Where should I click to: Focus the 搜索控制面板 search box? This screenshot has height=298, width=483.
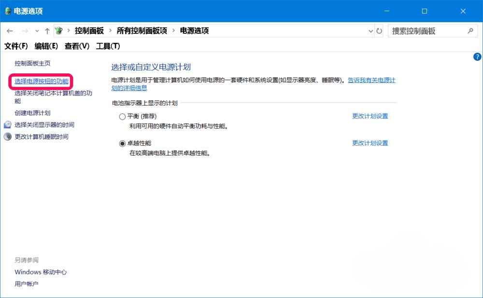432,31
